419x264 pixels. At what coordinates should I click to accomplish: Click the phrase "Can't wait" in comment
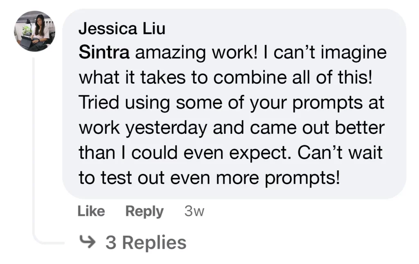(x=340, y=153)
